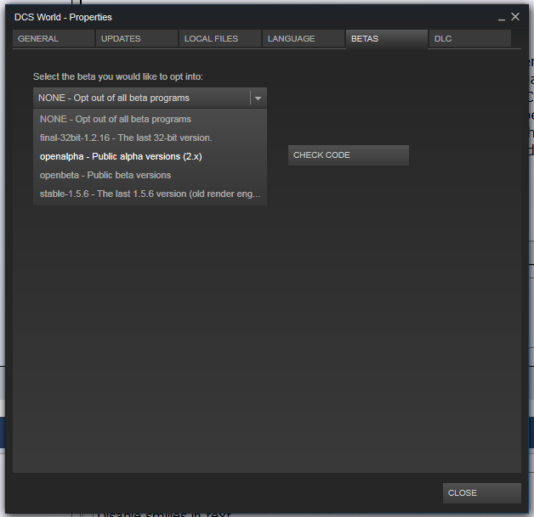This screenshot has height=517, width=534.
Task: Choose openbeta Public beta versions
Action: (150, 176)
